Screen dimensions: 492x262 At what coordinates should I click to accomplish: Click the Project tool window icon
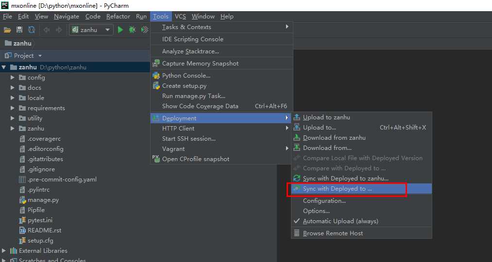point(8,55)
